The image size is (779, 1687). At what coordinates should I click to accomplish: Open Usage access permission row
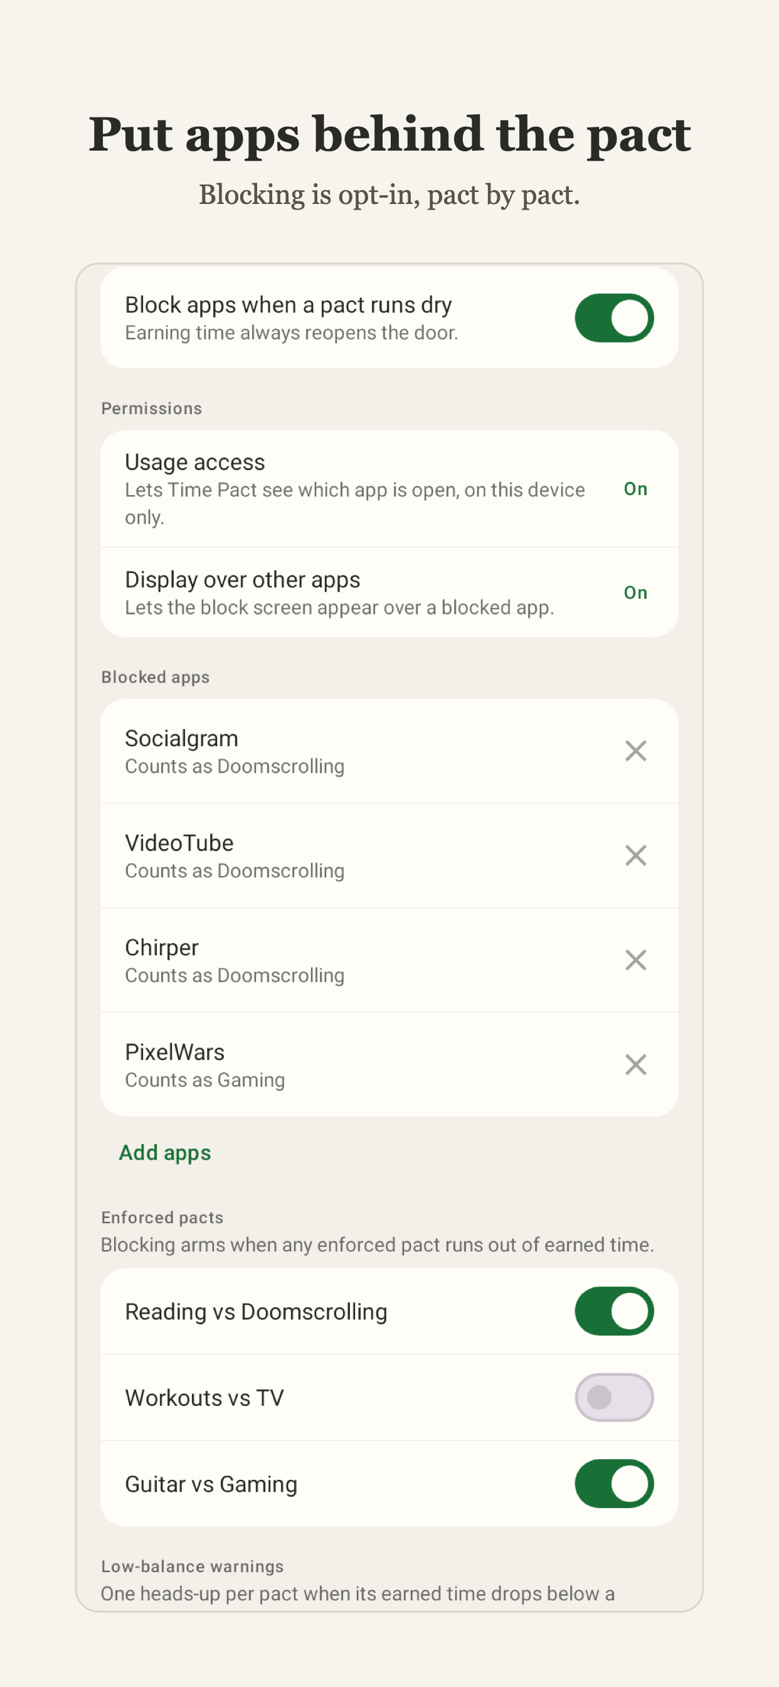point(389,488)
